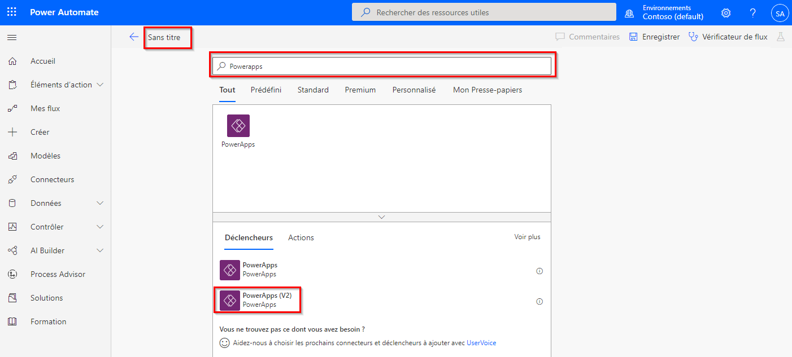Go back with the left arrow
This screenshot has width=792, height=357.
(134, 37)
